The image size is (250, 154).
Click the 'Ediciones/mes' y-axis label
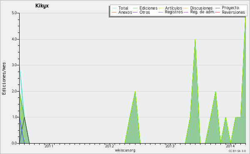(4, 78)
